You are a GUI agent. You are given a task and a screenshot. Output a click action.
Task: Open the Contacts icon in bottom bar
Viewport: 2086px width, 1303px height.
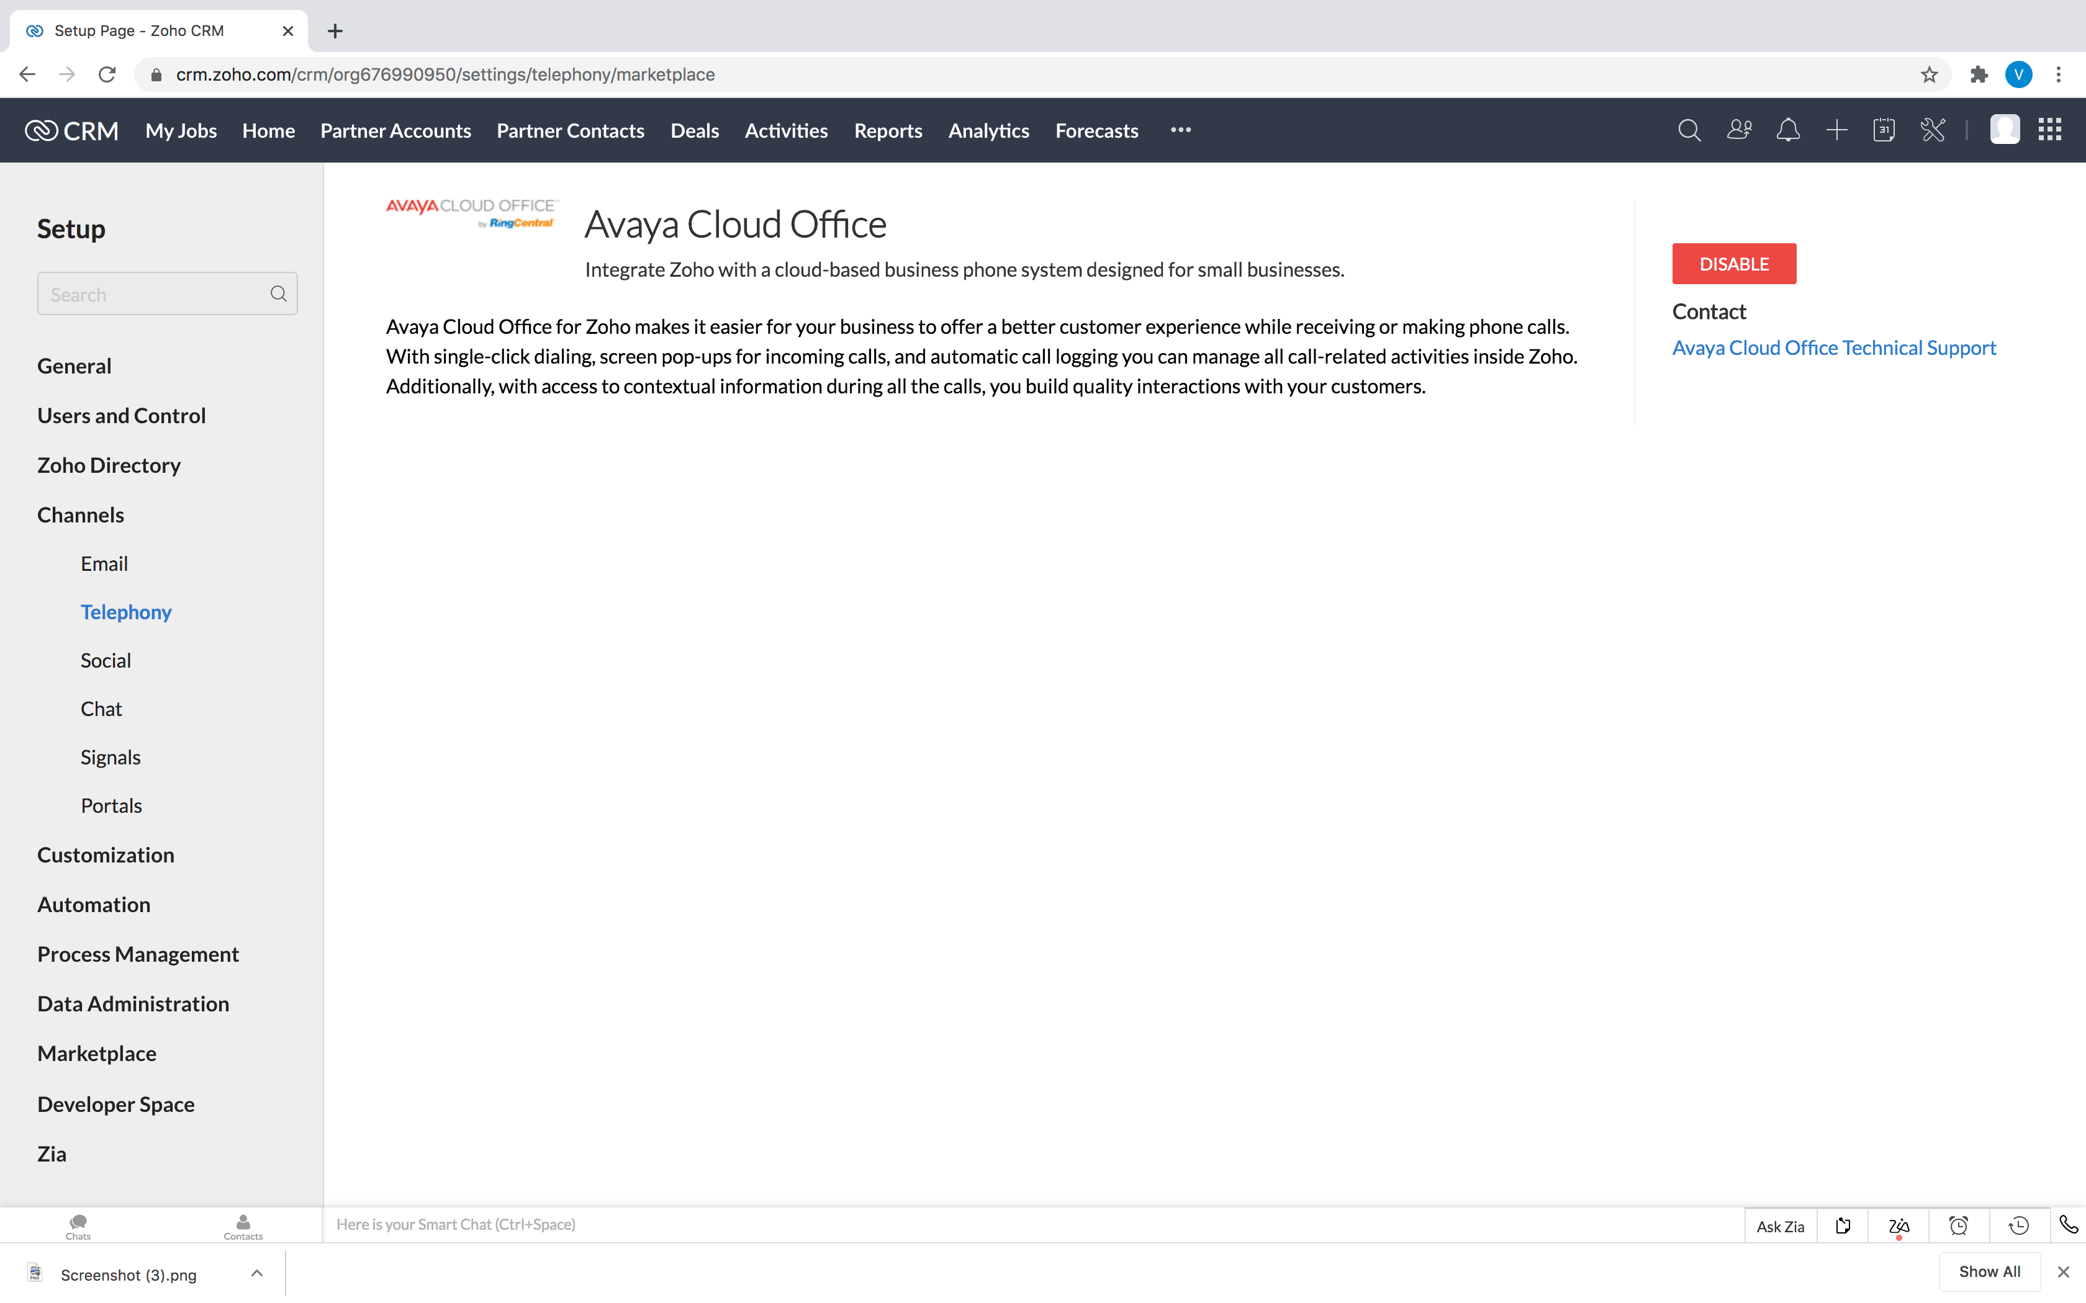pos(243,1226)
